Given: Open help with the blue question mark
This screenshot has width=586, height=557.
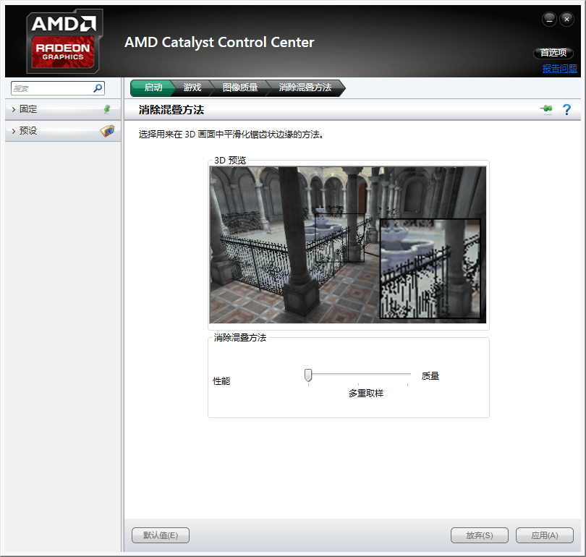Looking at the screenshot, I should pos(566,109).
